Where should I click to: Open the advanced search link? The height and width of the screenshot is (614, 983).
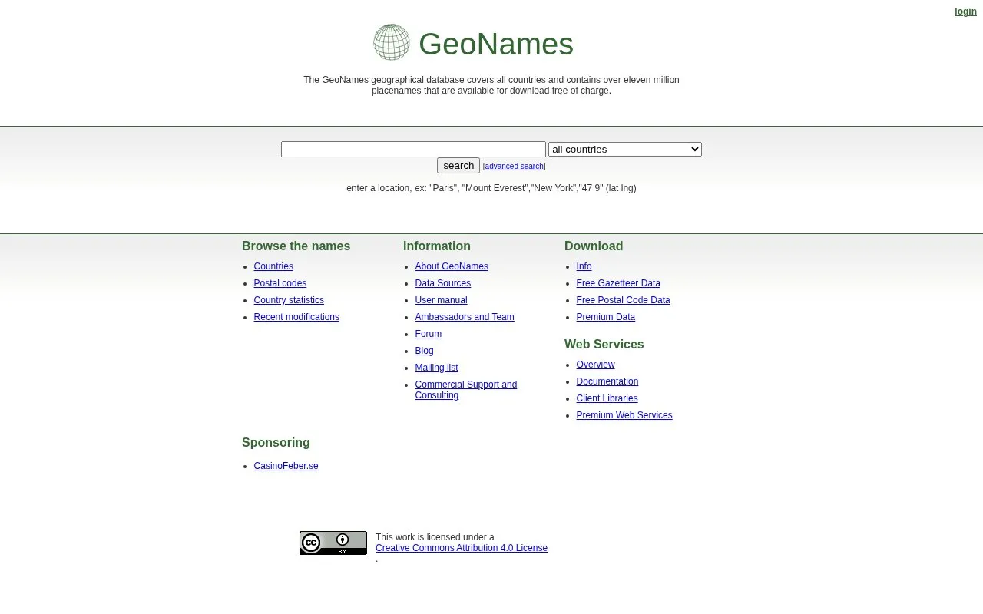(514, 167)
